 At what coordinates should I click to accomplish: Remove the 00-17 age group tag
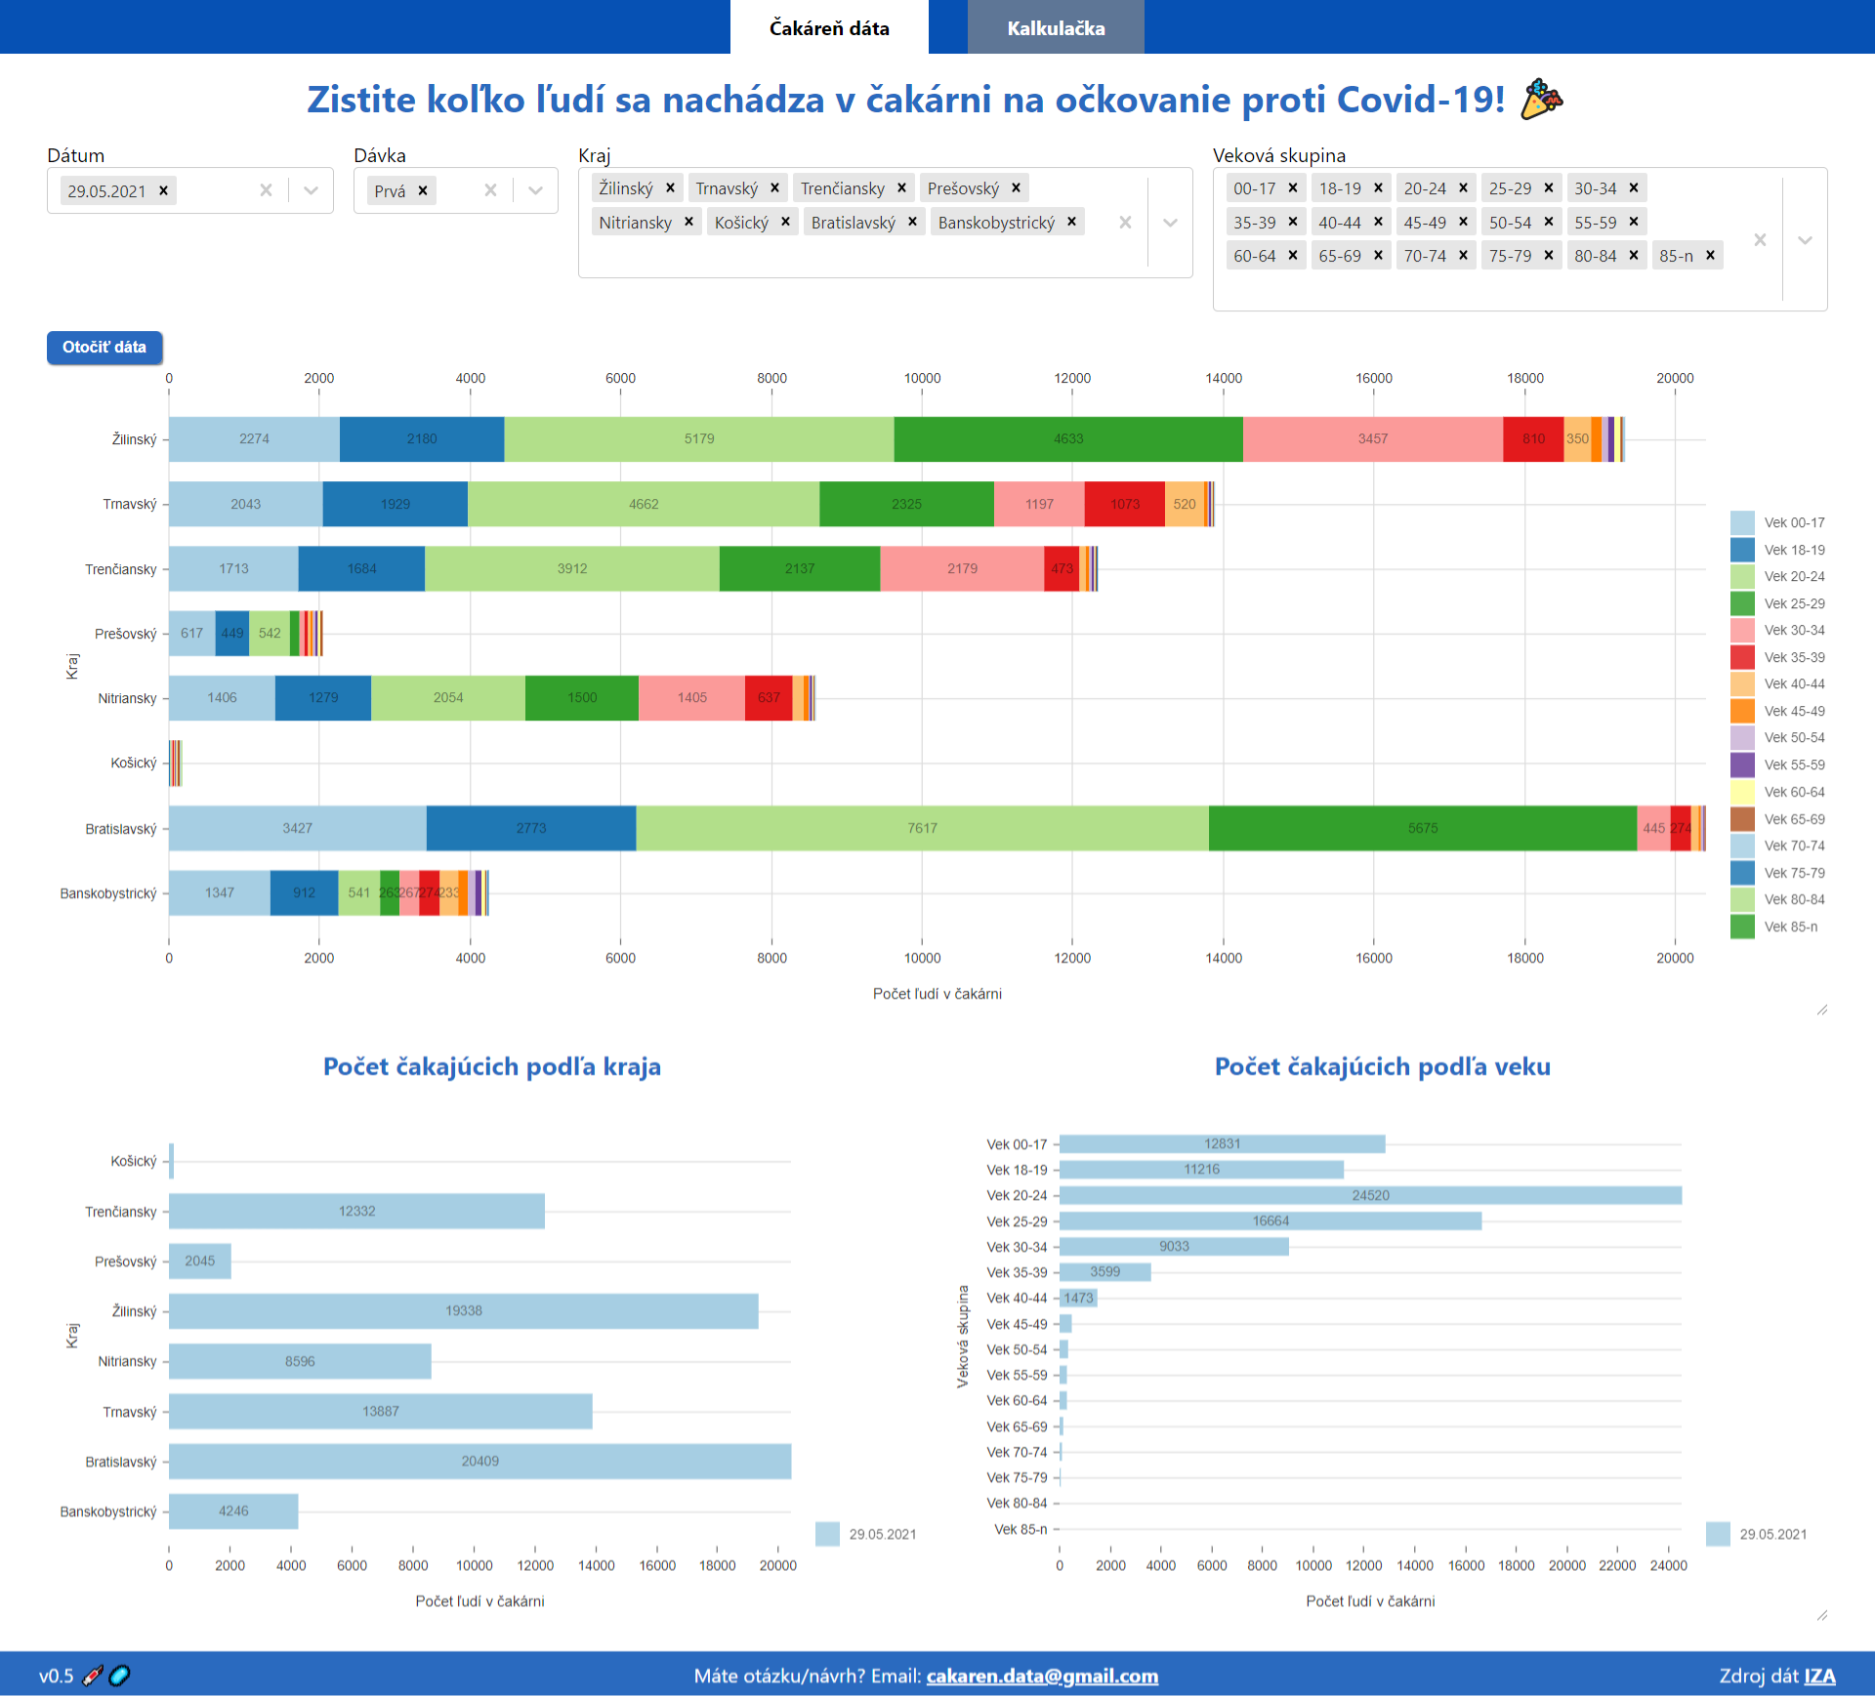pos(1293,188)
